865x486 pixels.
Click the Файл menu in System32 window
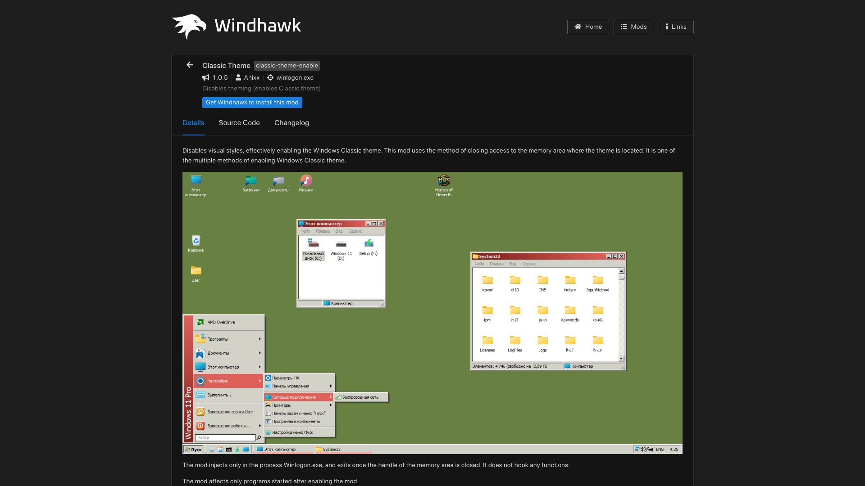[479, 264]
